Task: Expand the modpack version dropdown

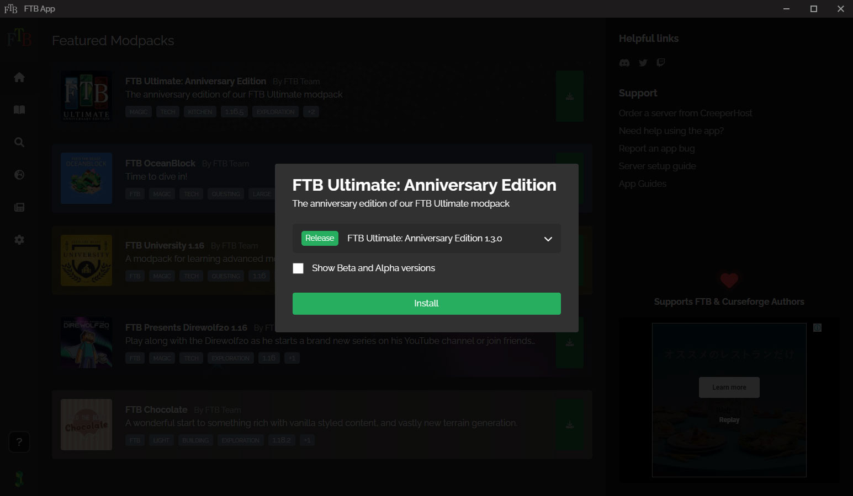Action: click(426, 239)
